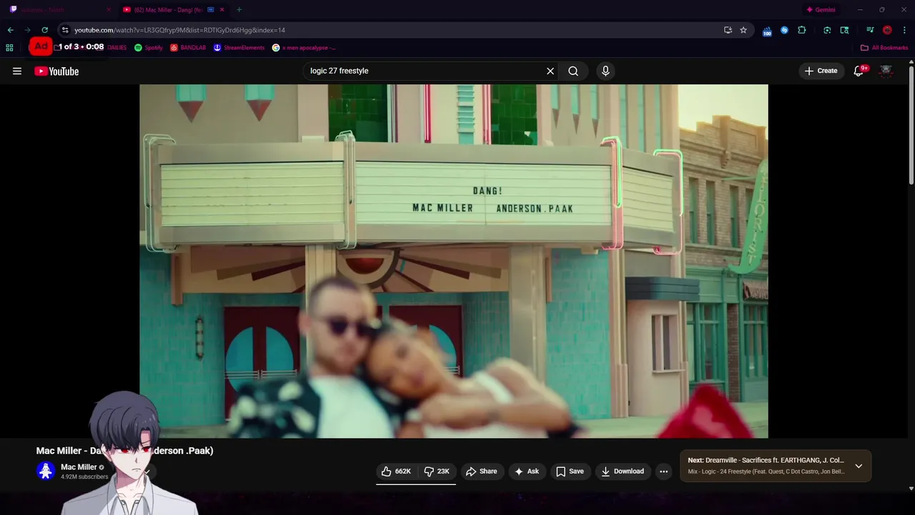Screen dimensions: 915x515
Task: Open the Chrome three-dot menu
Action: coord(904,30)
